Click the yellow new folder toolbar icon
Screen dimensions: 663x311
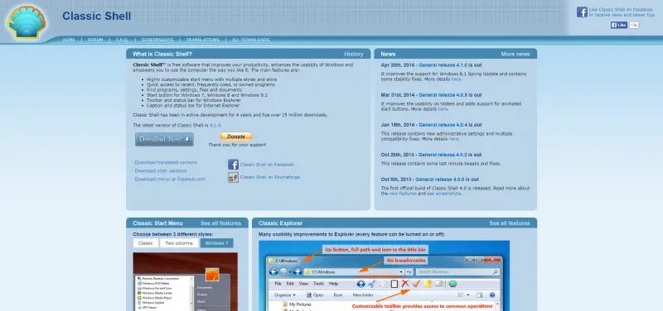pyautogui.click(x=428, y=284)
